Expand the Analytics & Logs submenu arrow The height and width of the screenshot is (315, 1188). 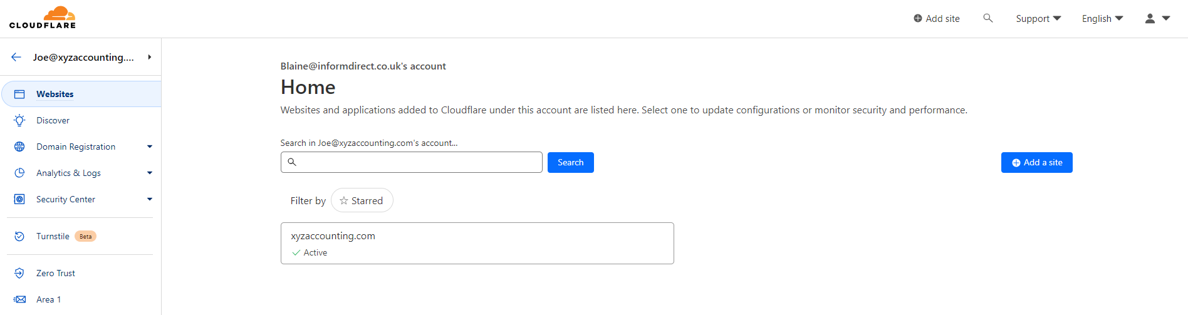coord(150,173)
